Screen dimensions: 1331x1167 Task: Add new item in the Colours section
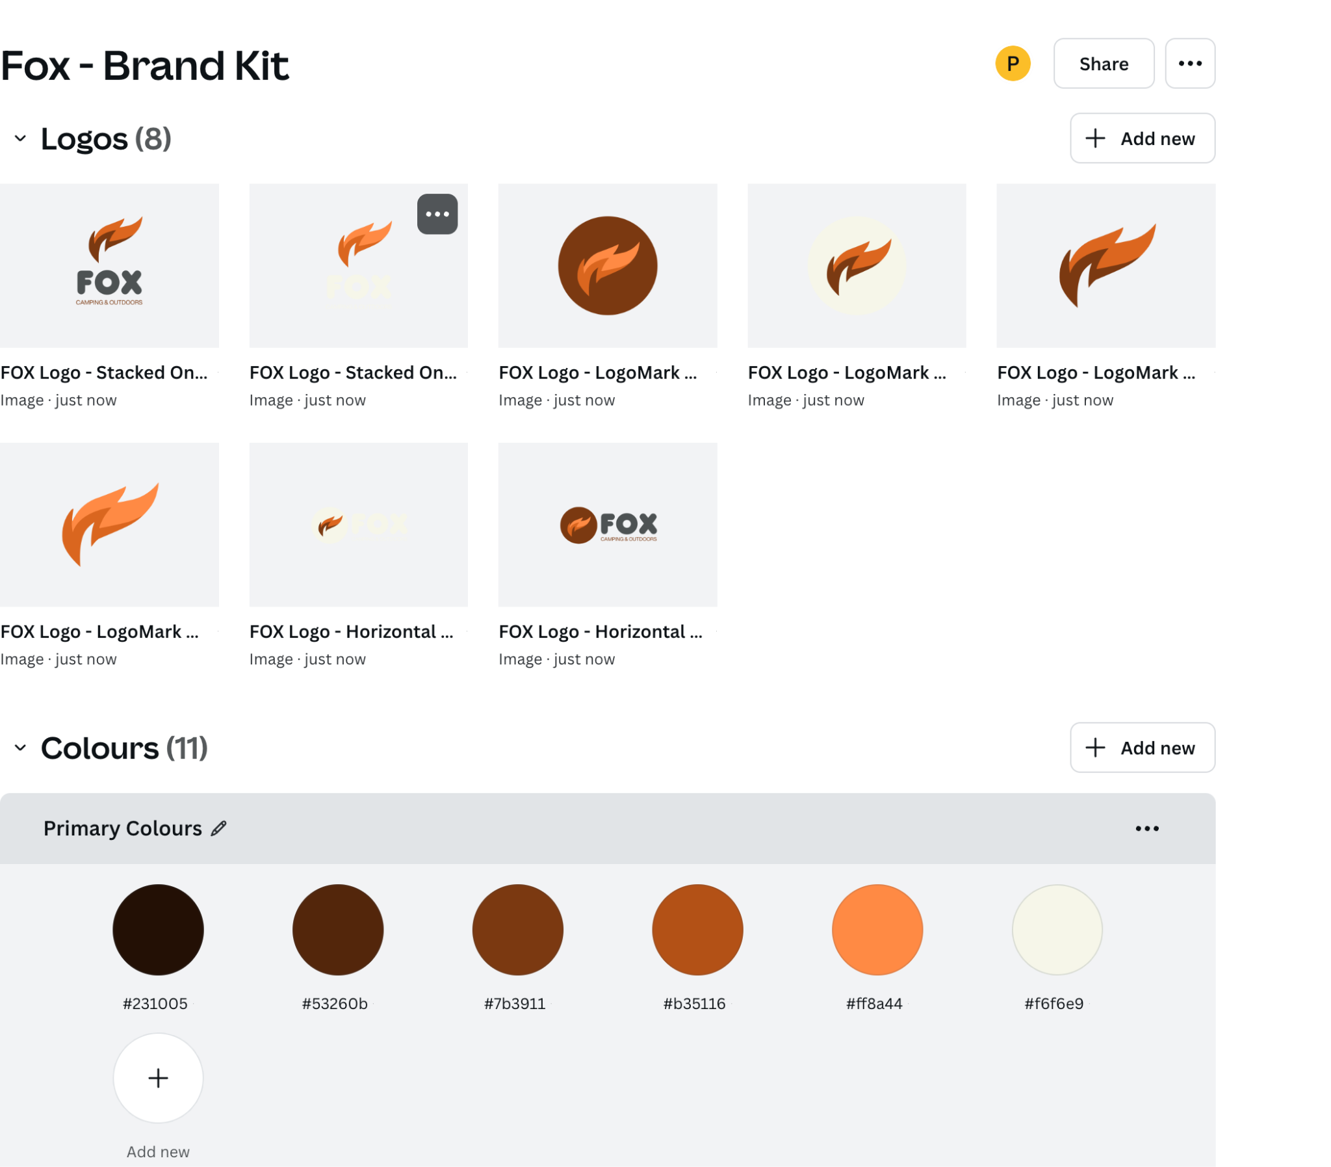[1143, 747]
